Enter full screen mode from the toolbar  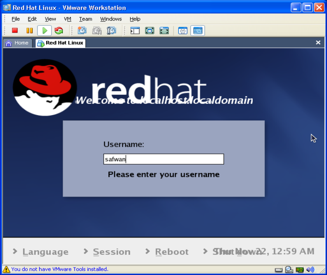coord(149,31)
